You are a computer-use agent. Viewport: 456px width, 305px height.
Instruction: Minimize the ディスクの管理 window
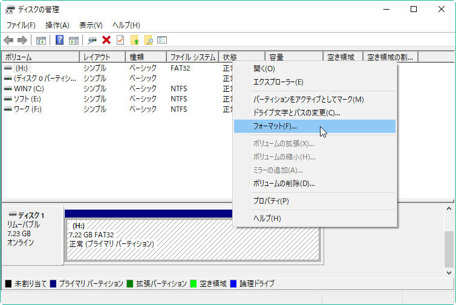pos(386,9)
